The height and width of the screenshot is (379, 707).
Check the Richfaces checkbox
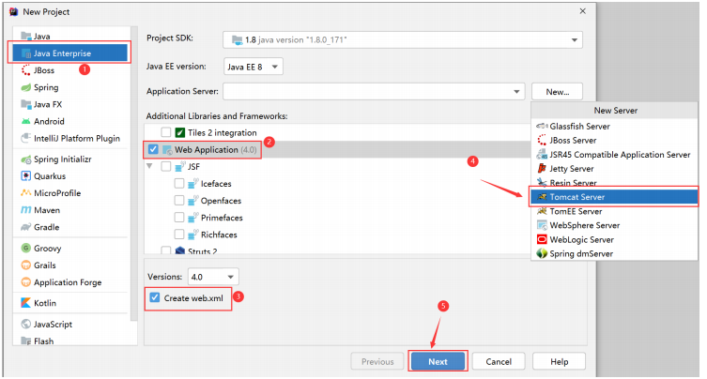coord(179,235)
